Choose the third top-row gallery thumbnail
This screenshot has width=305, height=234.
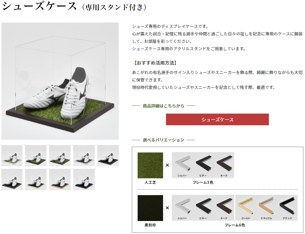click(60, 155)
